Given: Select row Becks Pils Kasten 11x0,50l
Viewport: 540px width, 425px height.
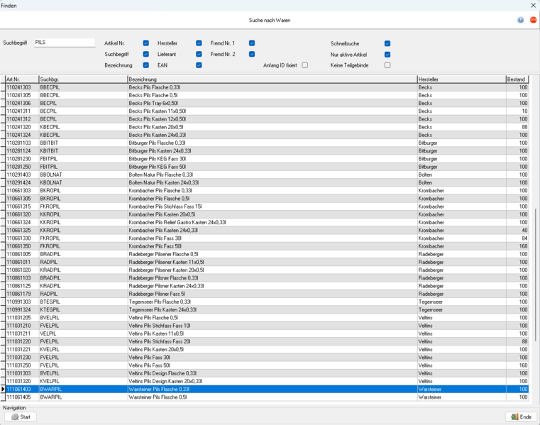Looking at the screenshot, I should tap(267, 111).
